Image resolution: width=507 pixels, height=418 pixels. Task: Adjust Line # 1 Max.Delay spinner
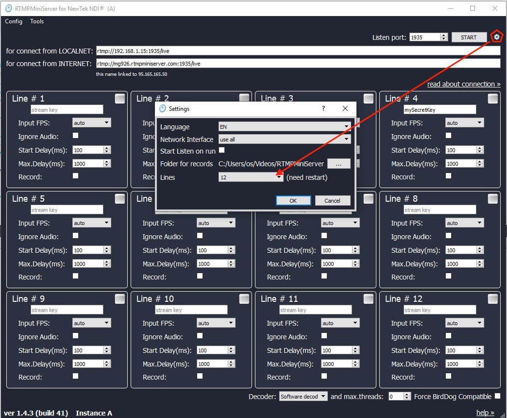click(x=107, y=163)
